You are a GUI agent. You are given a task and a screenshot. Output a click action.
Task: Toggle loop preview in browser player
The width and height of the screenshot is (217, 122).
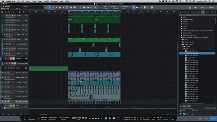tap(188, 114)
